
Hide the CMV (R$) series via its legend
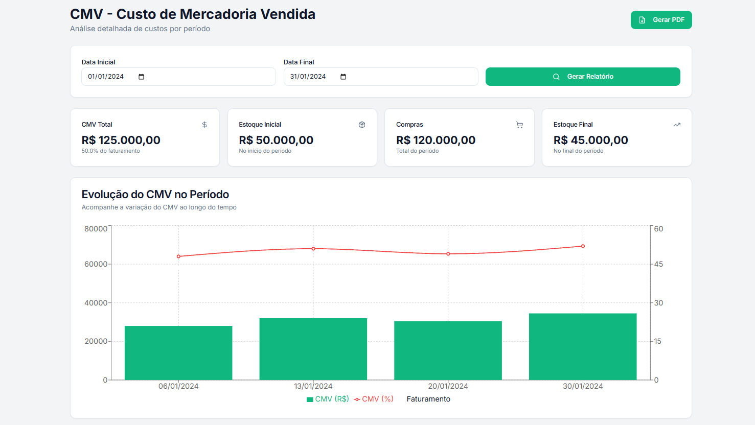(327, 399)
